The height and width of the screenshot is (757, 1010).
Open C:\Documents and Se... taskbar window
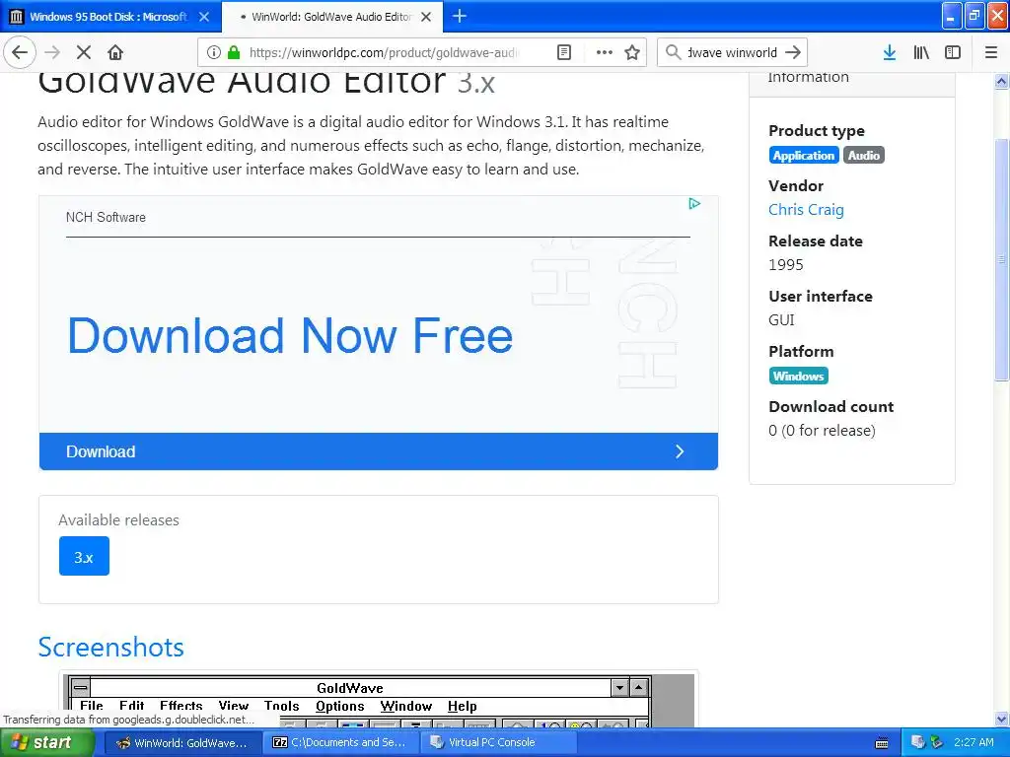point(340,743)
